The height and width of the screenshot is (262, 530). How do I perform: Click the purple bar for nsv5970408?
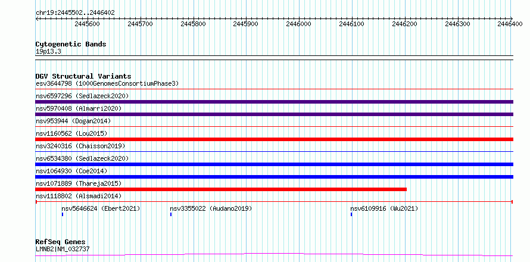274,114
